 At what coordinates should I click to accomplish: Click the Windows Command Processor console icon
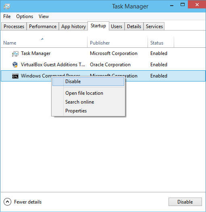point(15,76)
